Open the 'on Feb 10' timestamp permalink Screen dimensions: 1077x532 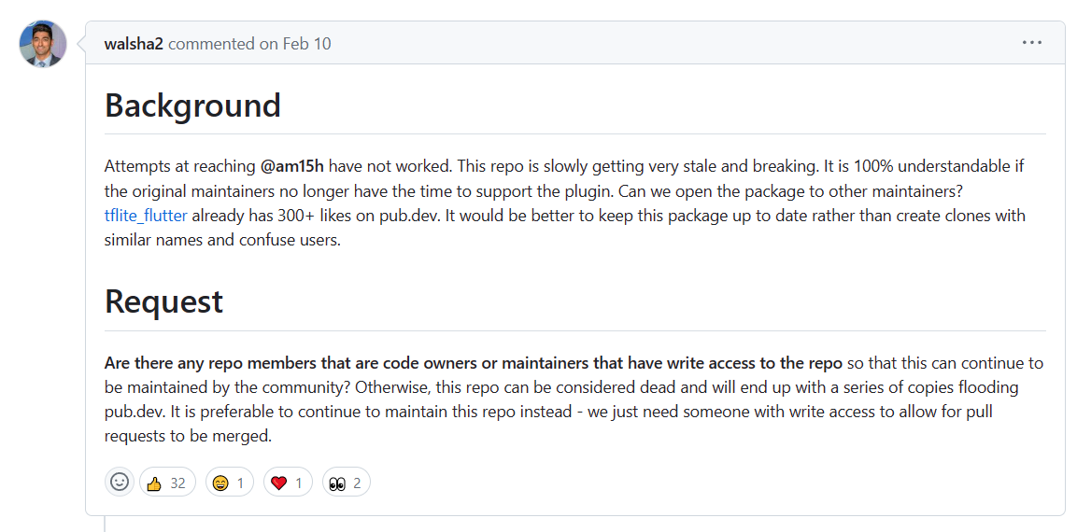click(295, 44)
